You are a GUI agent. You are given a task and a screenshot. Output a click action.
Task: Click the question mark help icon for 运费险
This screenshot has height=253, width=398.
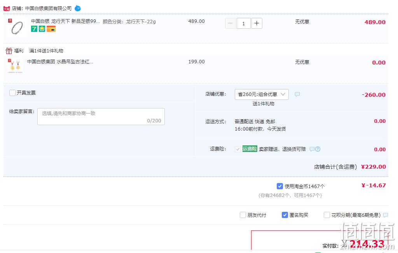318,149
